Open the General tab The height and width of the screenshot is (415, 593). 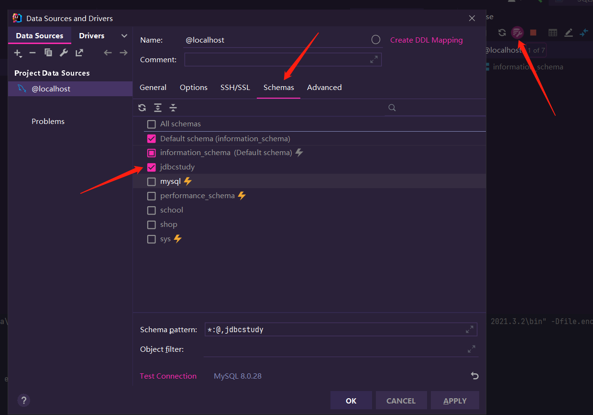153,87
